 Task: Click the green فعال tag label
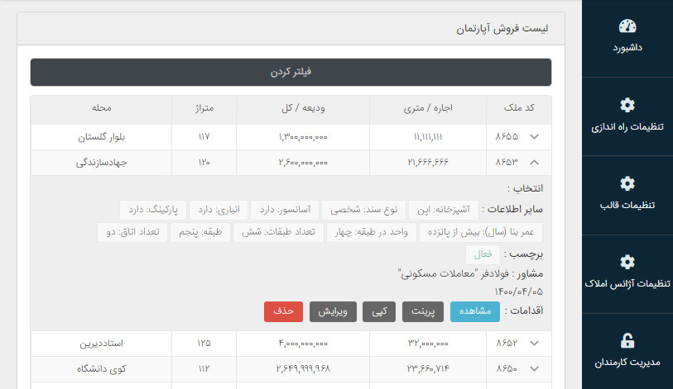click(x=483, y=254)
